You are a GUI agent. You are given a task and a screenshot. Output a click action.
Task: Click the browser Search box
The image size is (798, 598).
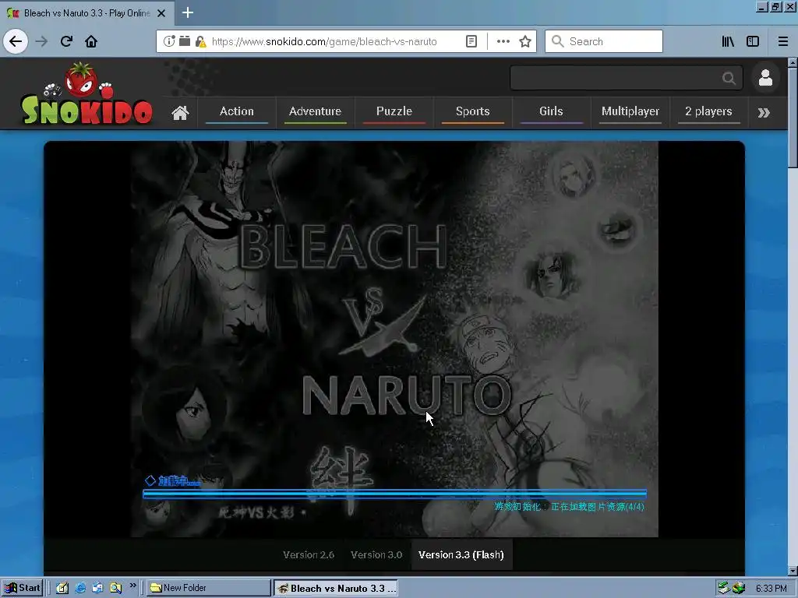(604, 41)
